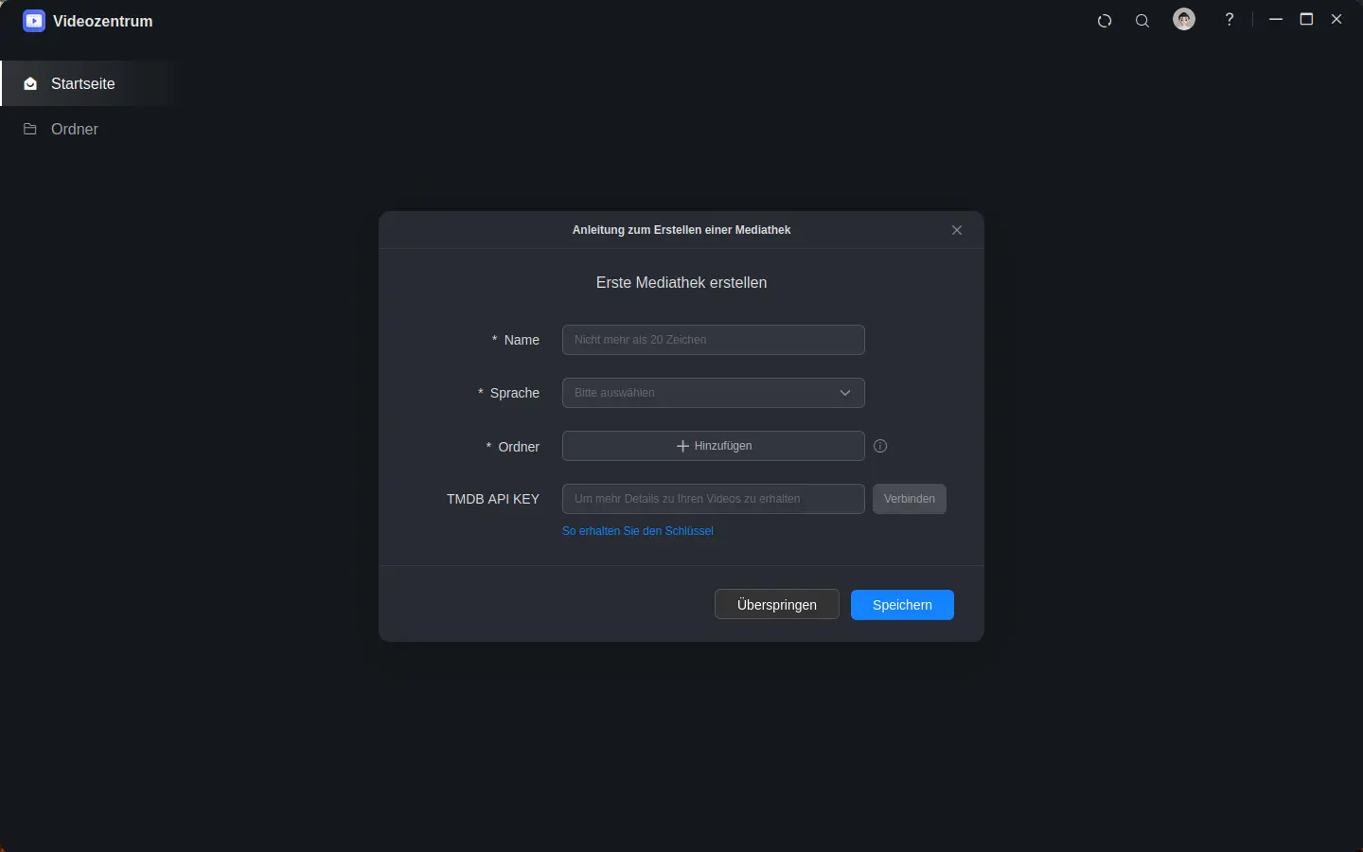Click the Ordner folder icon in sidebar
Image resolution: width=1363 pixels, height=852 pixels.
point(30,129)
